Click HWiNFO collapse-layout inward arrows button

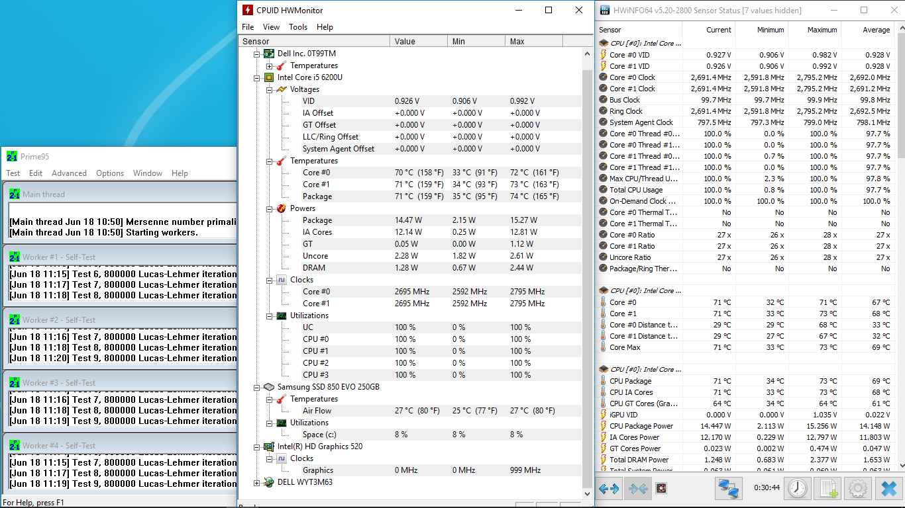(x=638, y=489)
